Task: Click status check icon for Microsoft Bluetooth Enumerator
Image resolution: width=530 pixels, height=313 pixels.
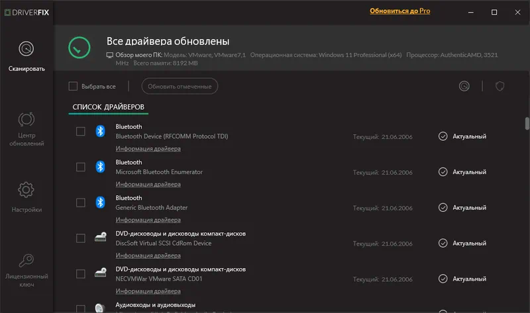Action: (443, 172)
